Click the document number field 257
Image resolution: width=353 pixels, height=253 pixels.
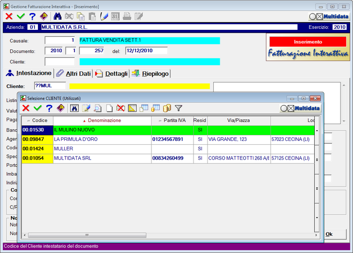[x=92, y=51]
